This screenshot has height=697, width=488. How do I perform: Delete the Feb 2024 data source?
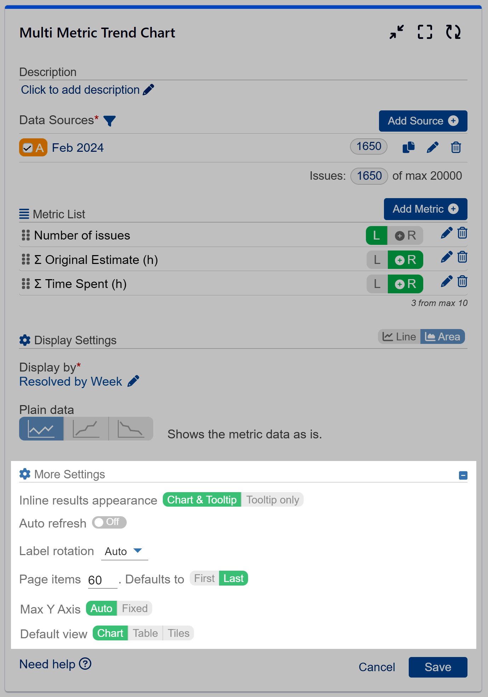click(456, 147)
